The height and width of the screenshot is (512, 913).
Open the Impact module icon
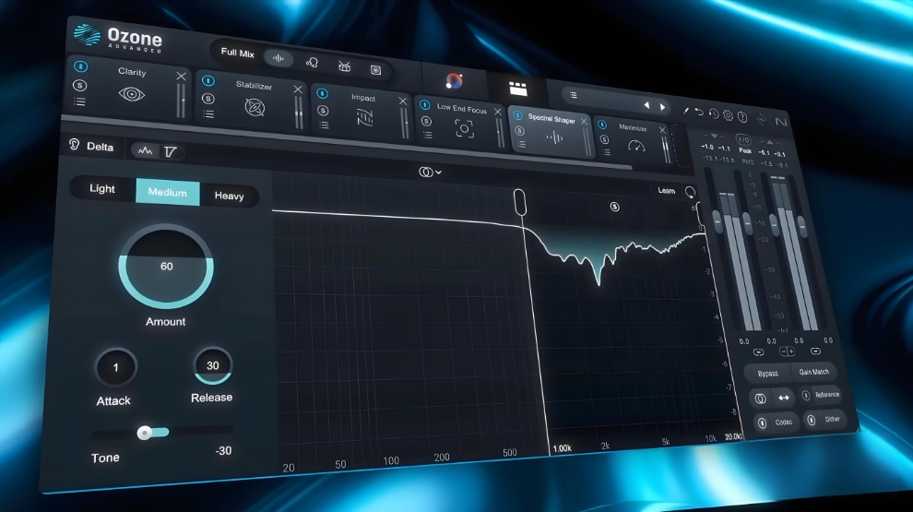pyautogui.click(x=364, y=118)
